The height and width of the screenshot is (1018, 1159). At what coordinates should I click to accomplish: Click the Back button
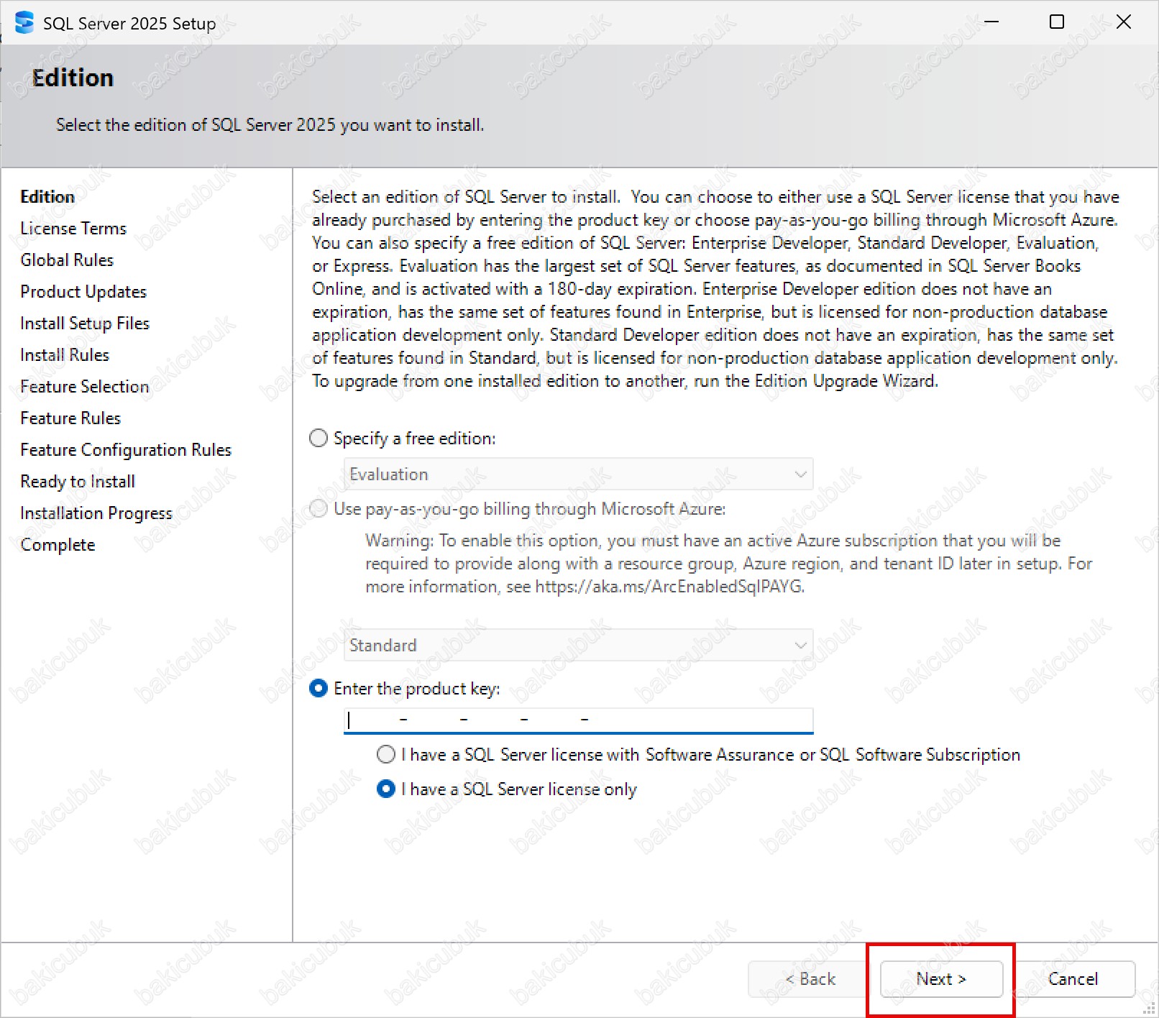(x=810, y=978)
